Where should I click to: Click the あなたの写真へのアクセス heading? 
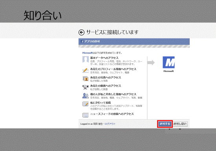coord(106,77)
